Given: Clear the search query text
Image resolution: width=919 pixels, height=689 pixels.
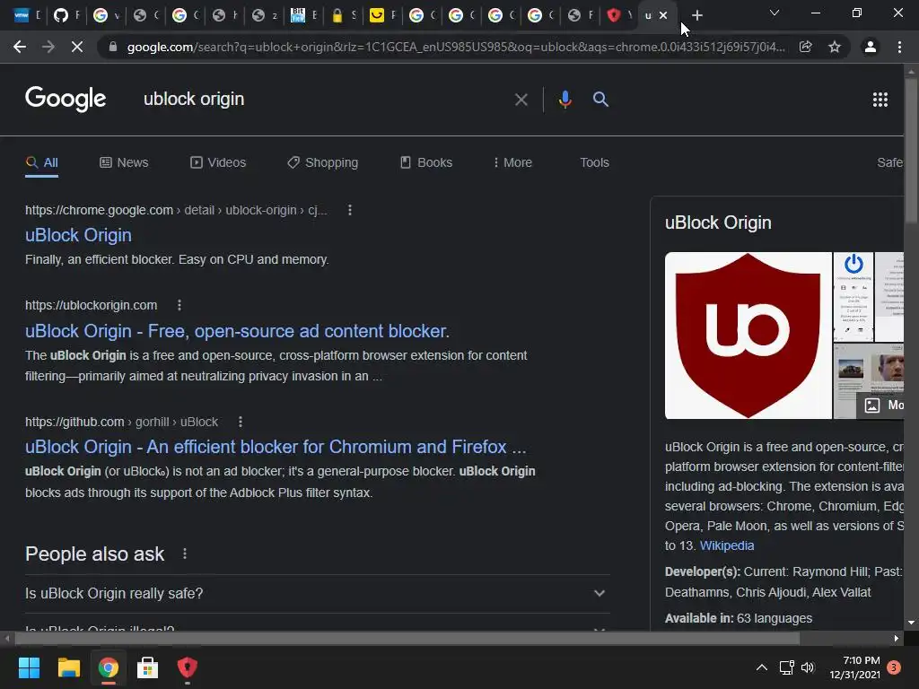Looking at the screenshot, I should (521, 100).
